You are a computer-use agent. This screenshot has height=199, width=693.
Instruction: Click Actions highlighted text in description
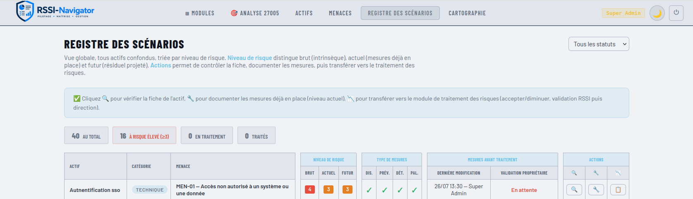pos(161,65)
